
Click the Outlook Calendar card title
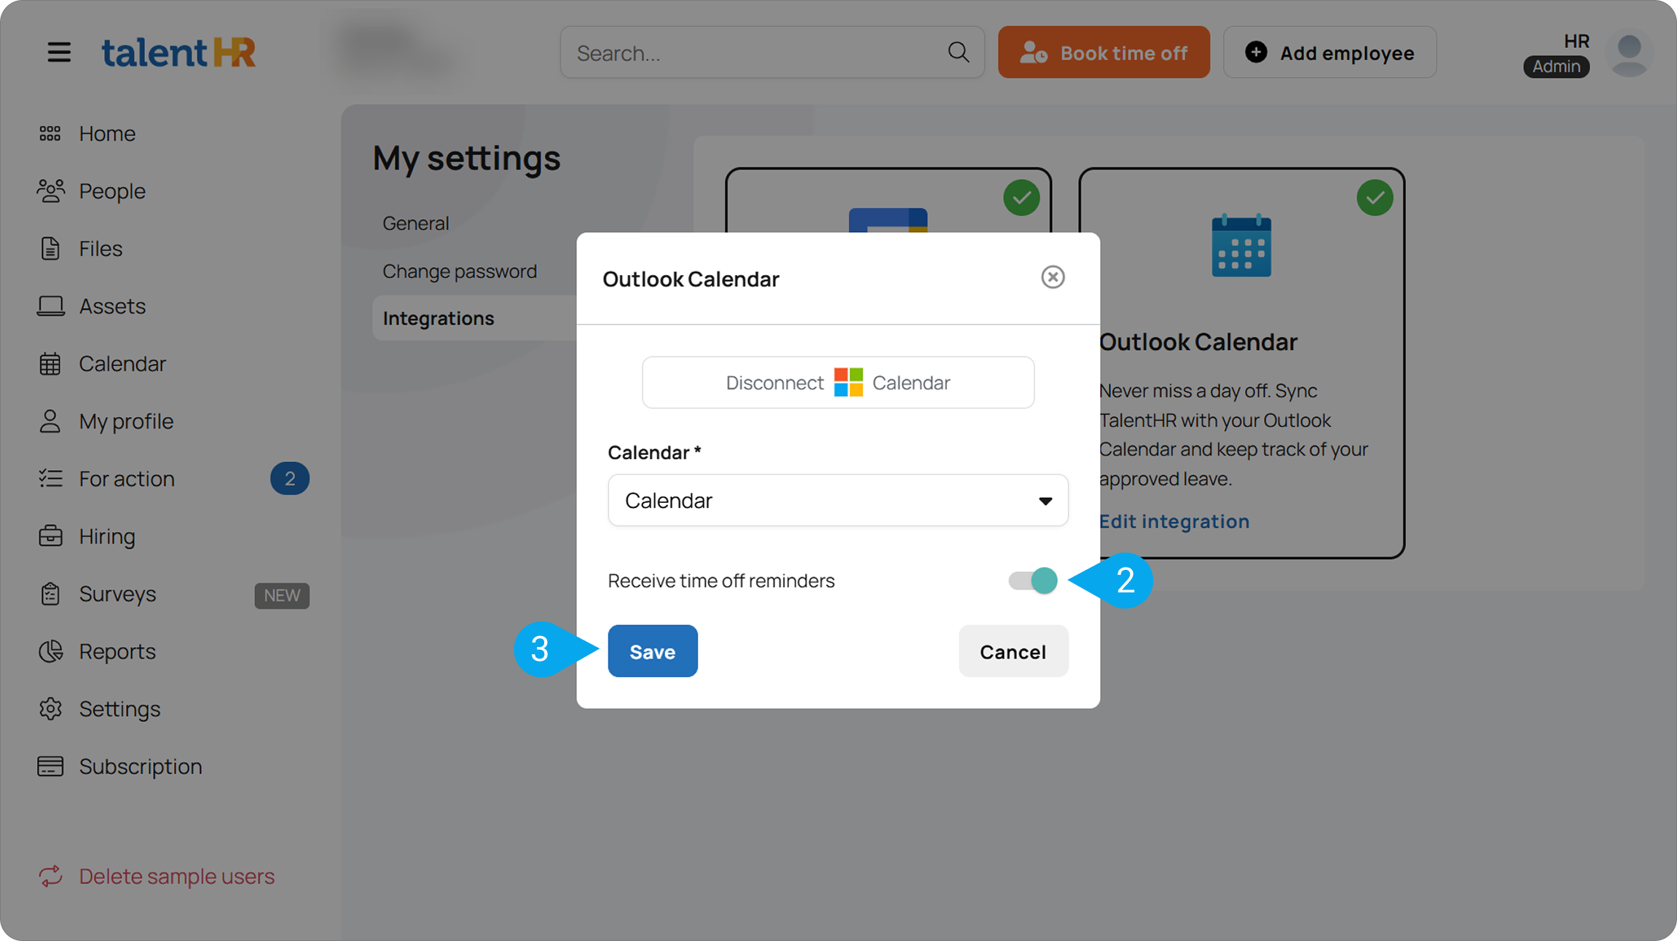(x=1198, y=341)
